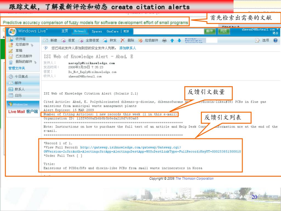Go to next message with down arrow
Viewport: 281px width, 211px height.
(x=179, y=41)
